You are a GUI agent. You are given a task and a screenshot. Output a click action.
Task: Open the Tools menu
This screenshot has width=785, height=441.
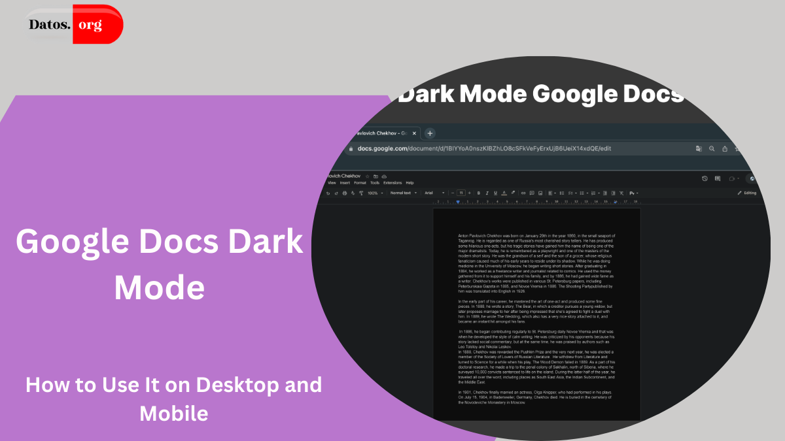click(375, 183)
